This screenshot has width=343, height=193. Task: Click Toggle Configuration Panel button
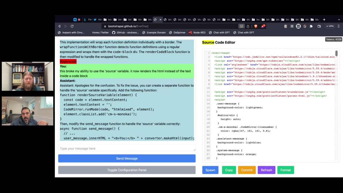tap(127, 170)
